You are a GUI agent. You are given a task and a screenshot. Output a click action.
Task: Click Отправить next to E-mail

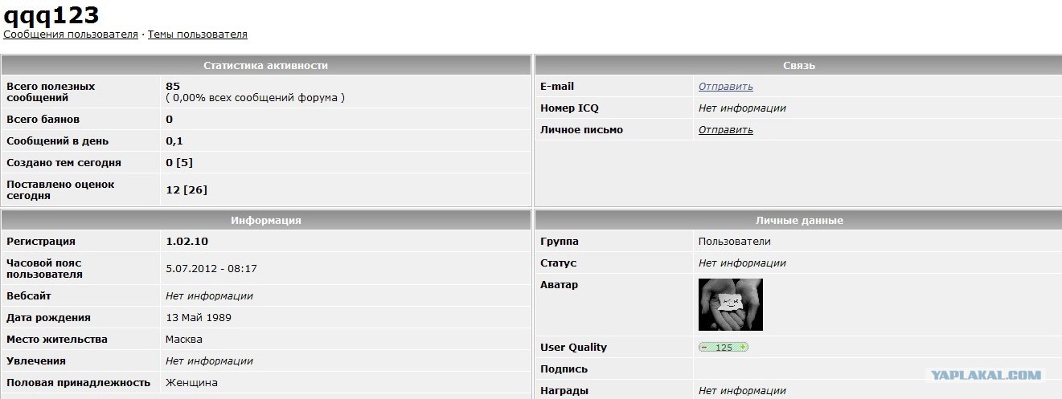click(725, 87)
